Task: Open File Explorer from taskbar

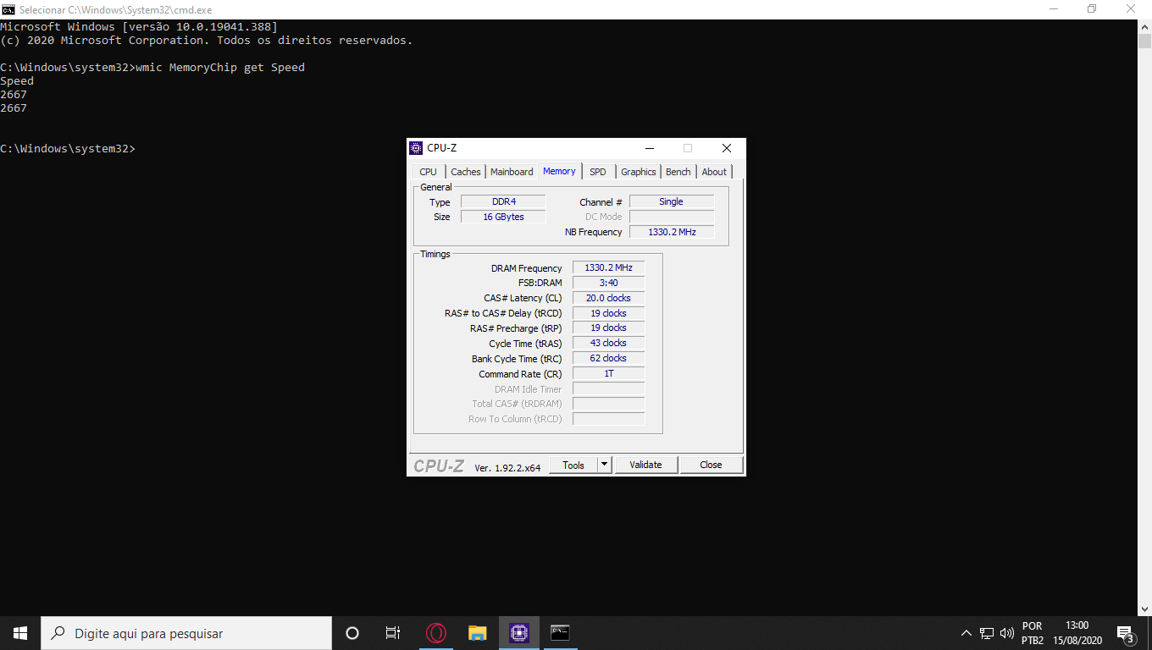Action: (478, 633)
